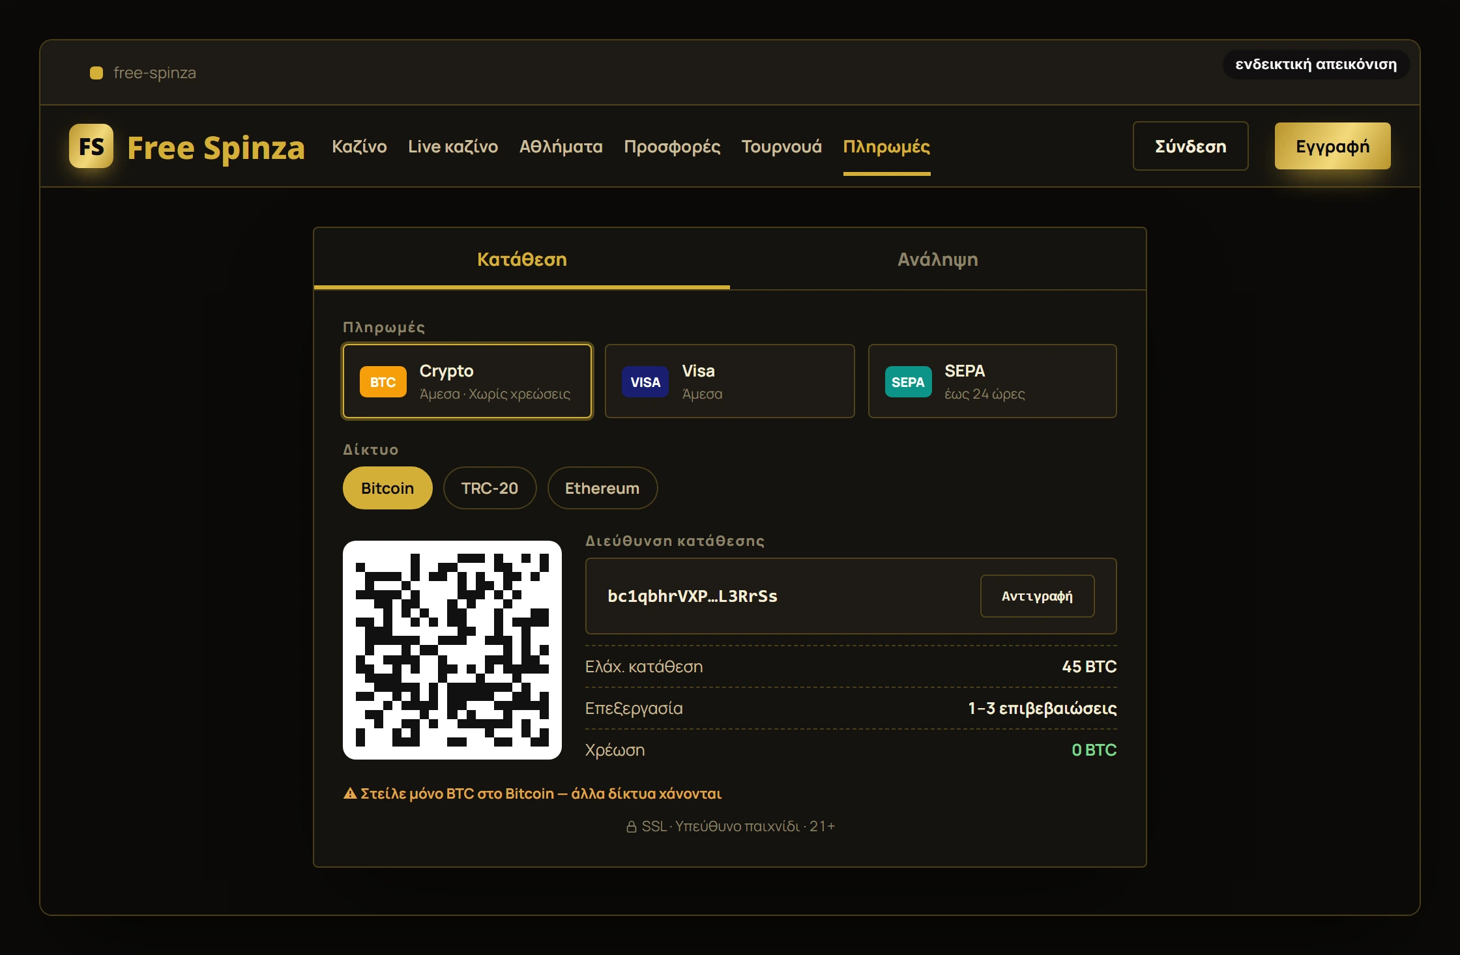The height and width of the screenshot is (955, 1460).
Task: Click the Ελάχ. κατάθεση label
Action: coord(644,666)
